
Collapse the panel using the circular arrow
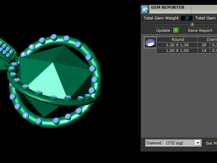(x=192, y=24)
